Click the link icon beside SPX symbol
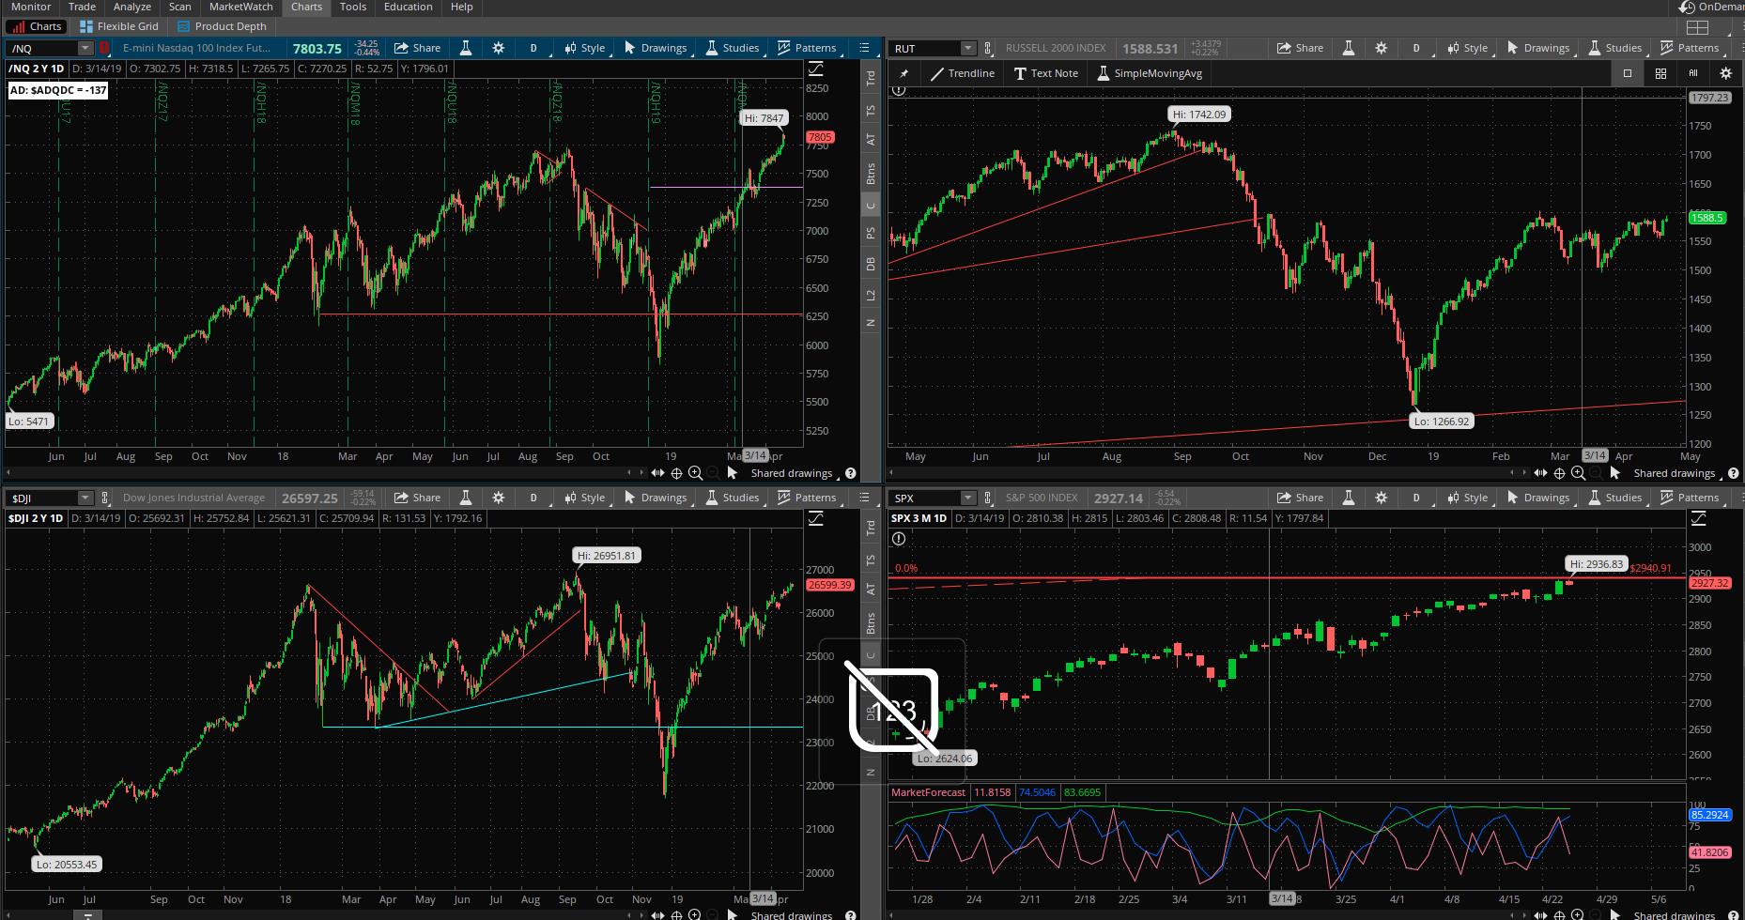Image resolution: width=1745 pixels, height=920 pixels. (987, 498)
